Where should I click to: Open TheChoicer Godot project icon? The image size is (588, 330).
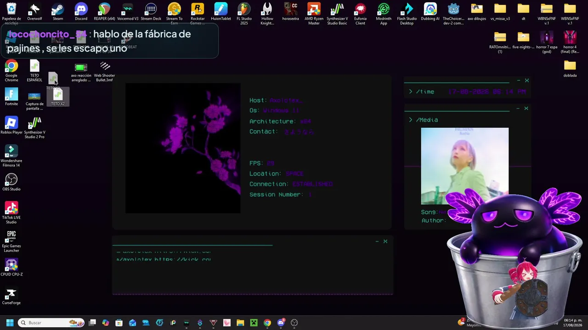453,13
